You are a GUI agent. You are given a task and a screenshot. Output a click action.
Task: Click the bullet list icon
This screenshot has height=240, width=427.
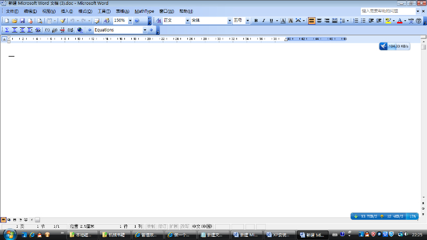coord(363,21)
